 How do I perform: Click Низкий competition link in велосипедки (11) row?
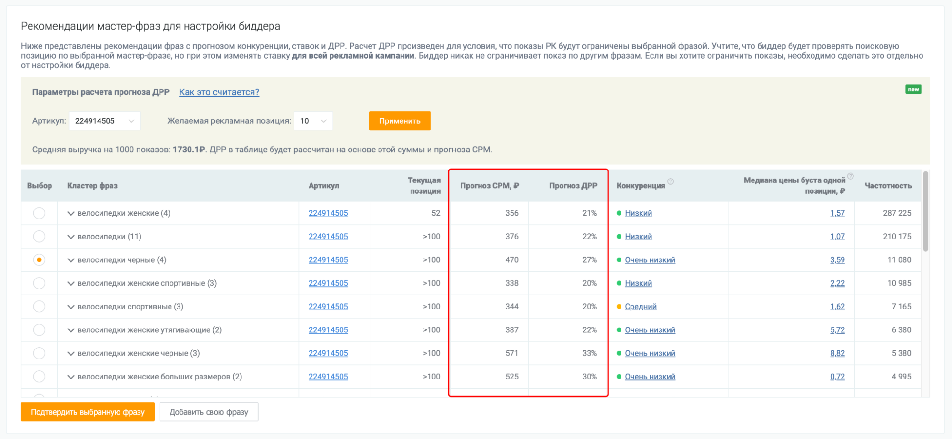[x=638, y=237]
